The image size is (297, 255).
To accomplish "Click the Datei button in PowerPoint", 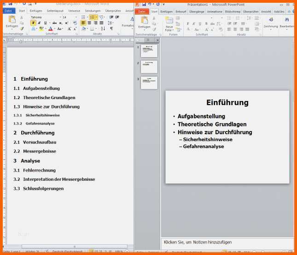I will [x=142, y=12].
